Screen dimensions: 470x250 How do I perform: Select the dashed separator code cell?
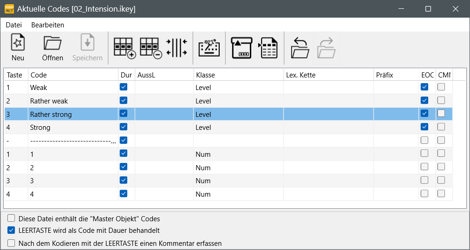[73, 141]
